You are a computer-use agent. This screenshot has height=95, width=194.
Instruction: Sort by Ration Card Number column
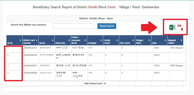pos(30,40)
